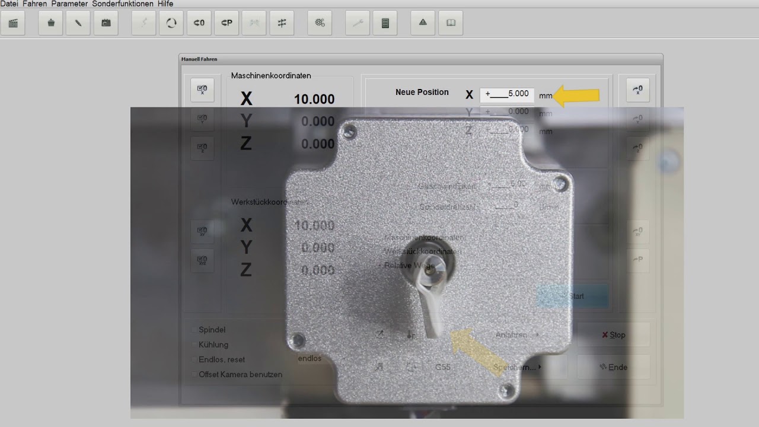Click the go-to-X-zero icon on the right
Image resolution: width=759 pixels, height=427 pixels.
(x=638, y=90)
